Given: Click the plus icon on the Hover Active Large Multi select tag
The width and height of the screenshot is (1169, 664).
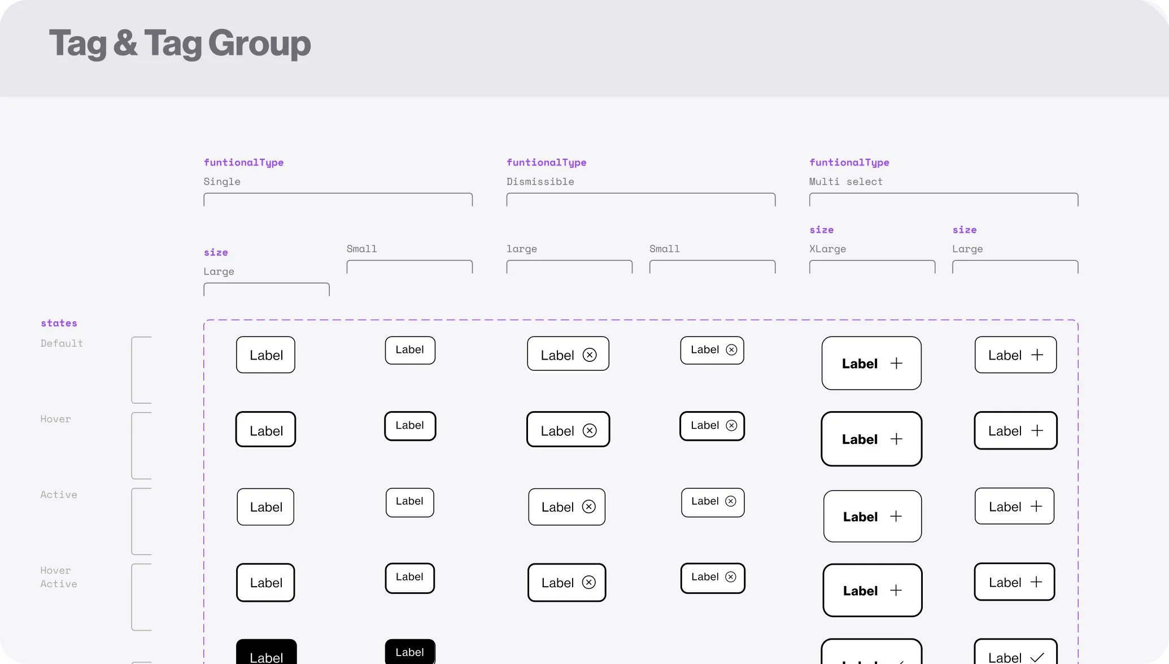Looking at the screenshot, I should [1036, 582].
